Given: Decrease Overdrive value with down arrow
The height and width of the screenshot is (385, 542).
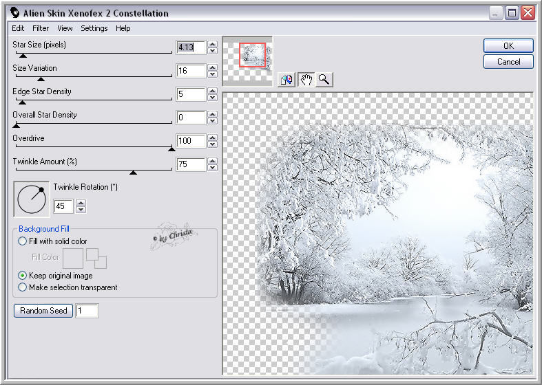Looking at the screenshot, I should pos(213,144).
